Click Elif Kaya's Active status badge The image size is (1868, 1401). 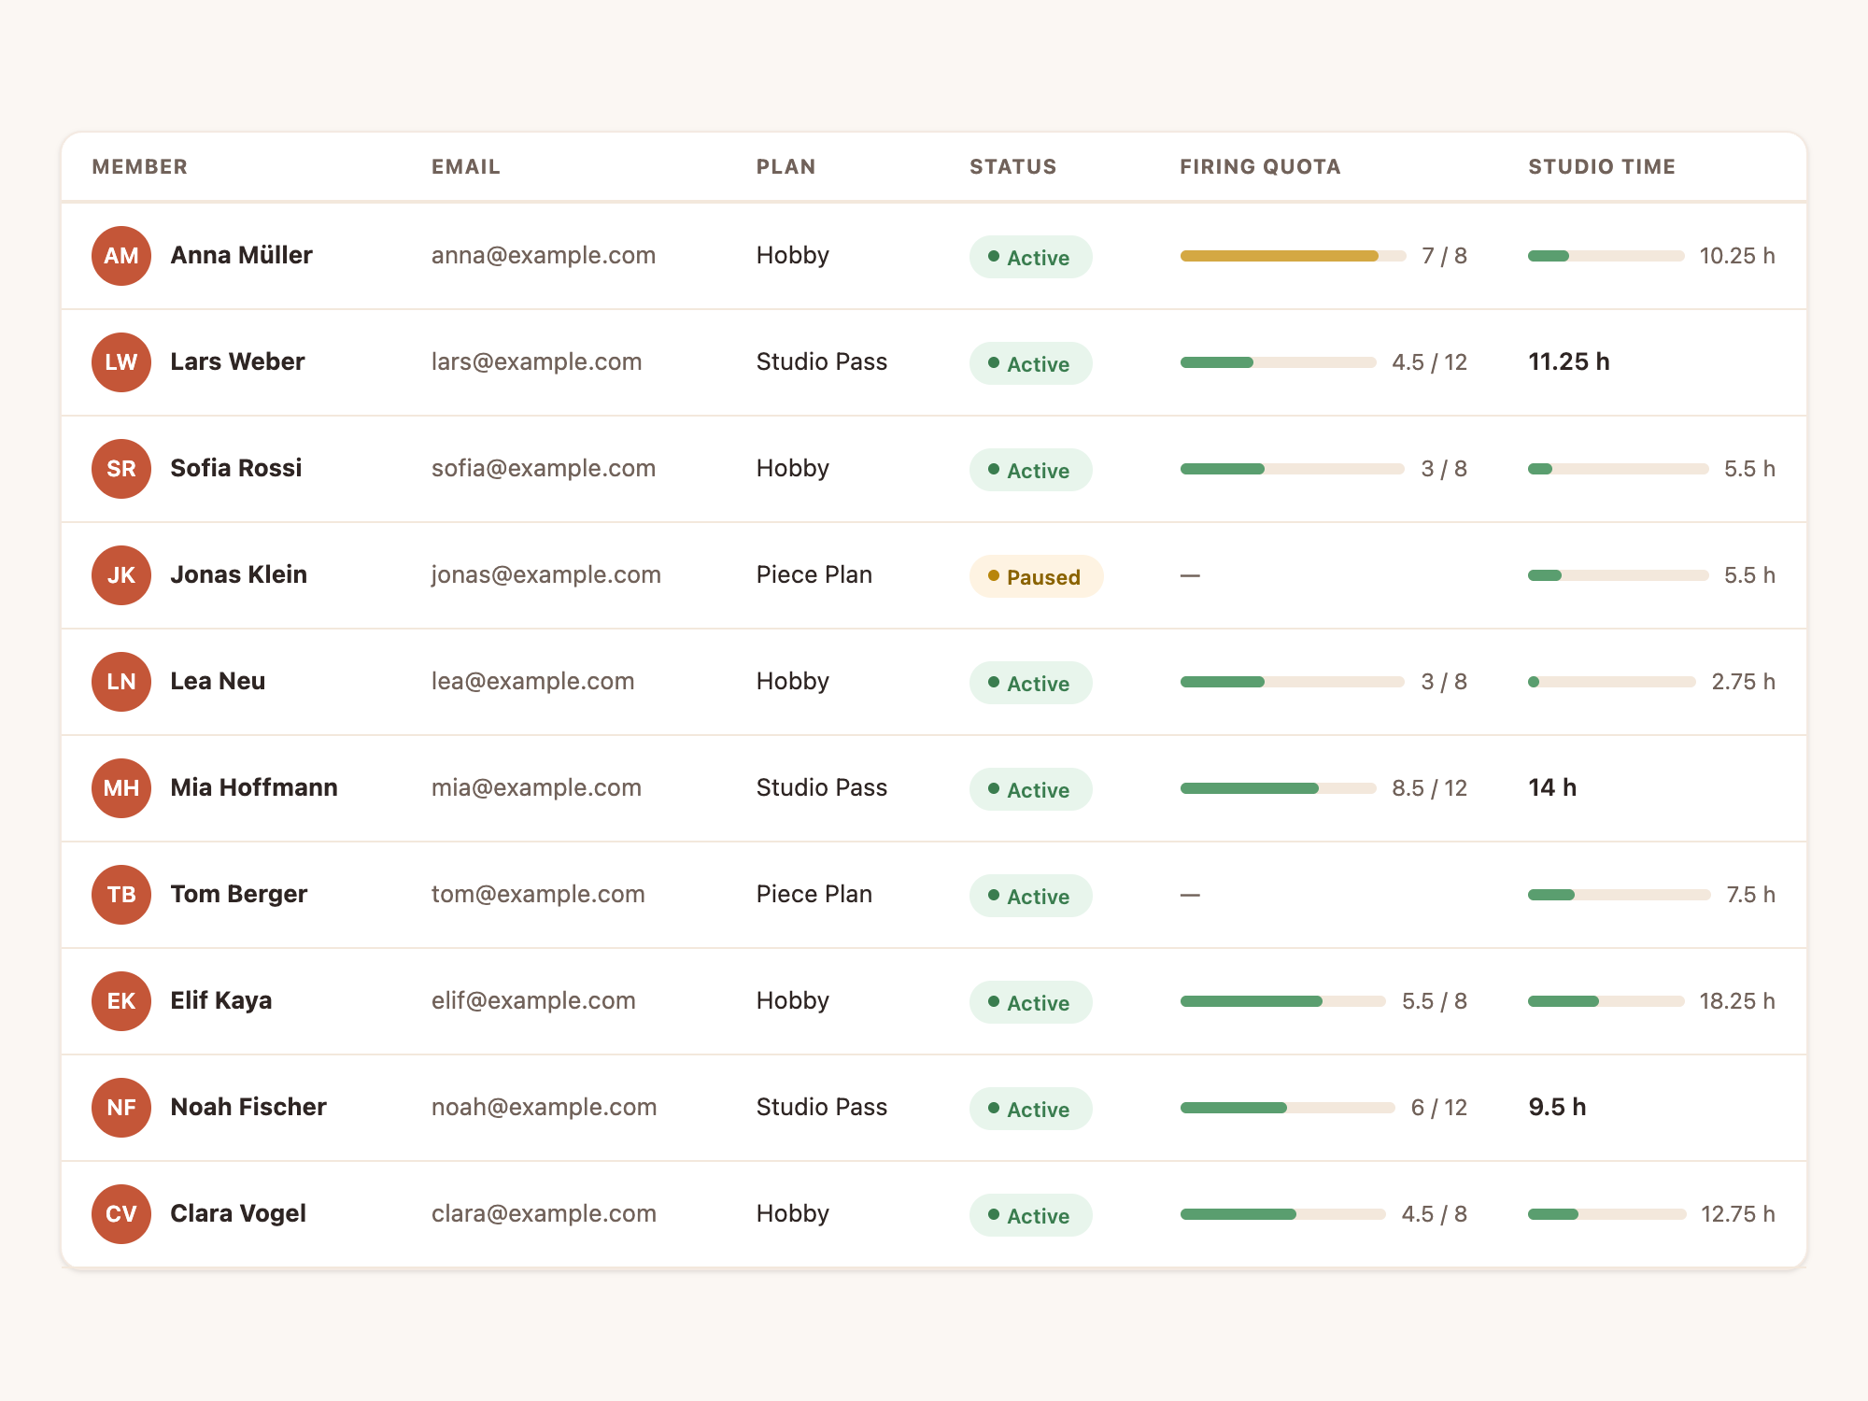1031,1002
